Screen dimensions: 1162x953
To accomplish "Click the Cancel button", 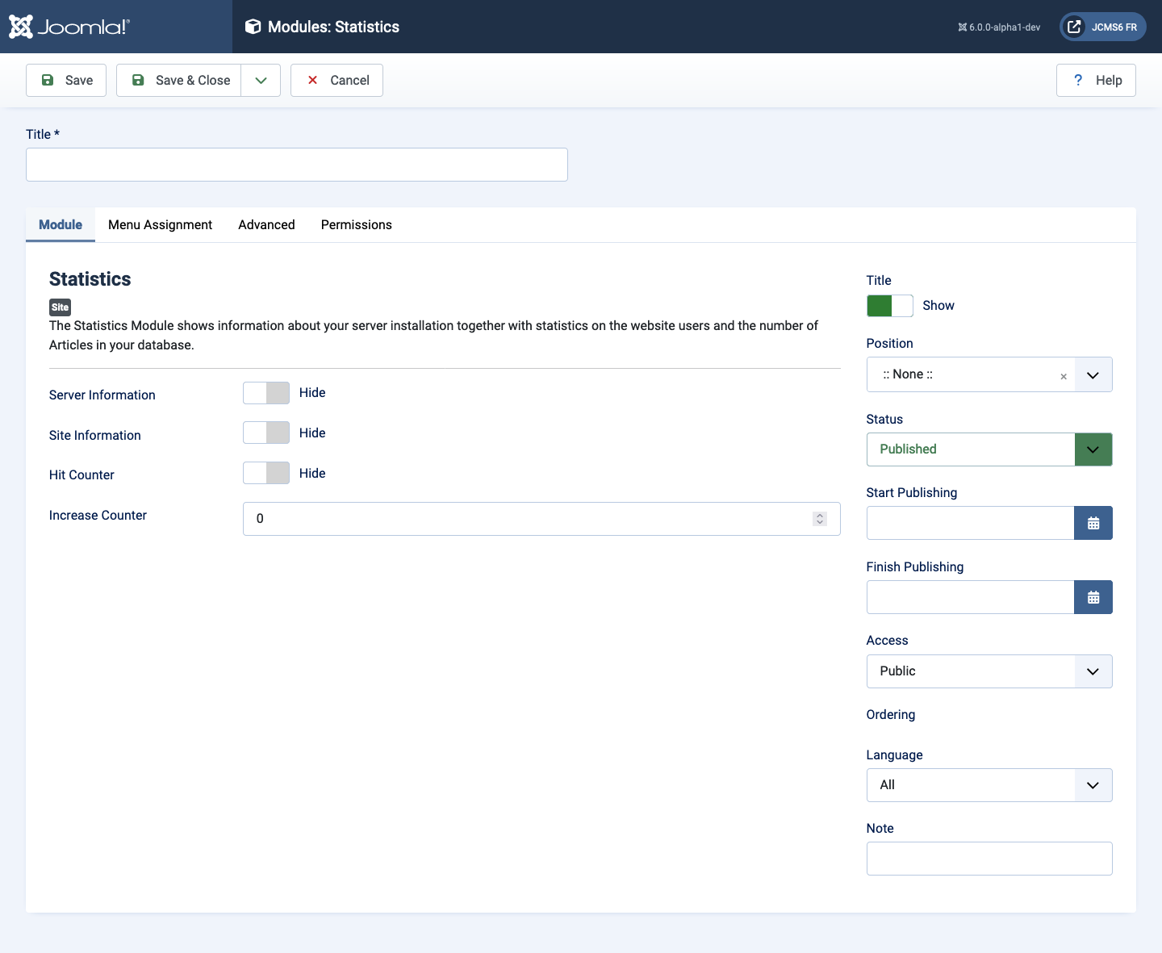I will click(336, 80).
